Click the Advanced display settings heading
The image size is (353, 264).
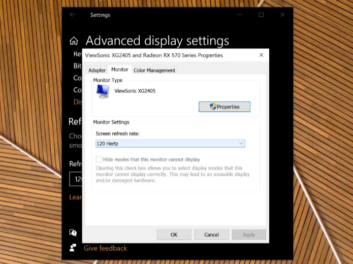click(x=157, y=41)
